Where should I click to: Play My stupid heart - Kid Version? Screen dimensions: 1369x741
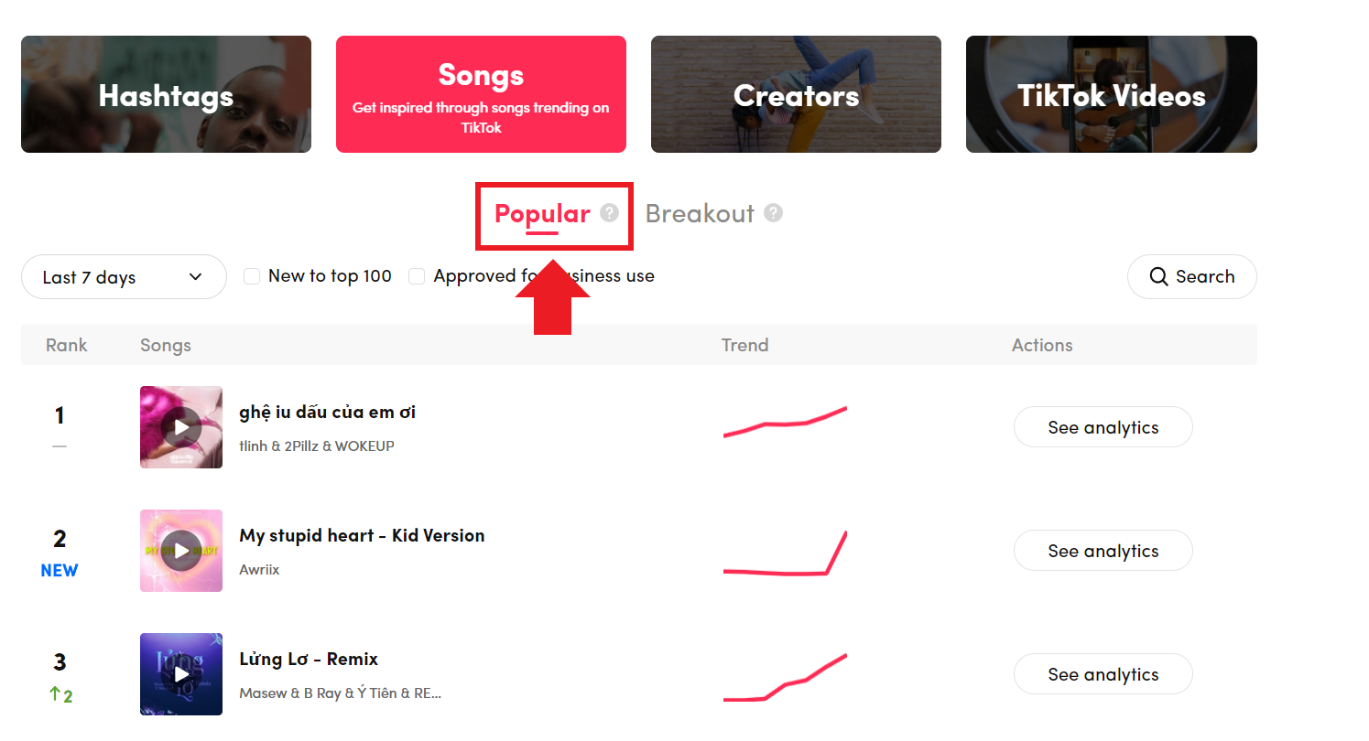pos(181,551)
